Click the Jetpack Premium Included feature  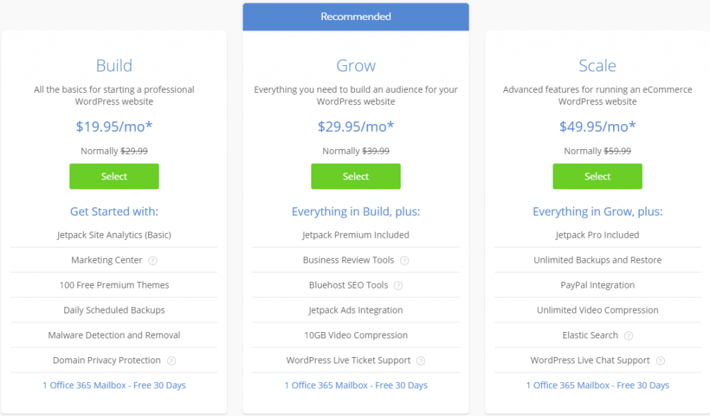coord(356,235)
